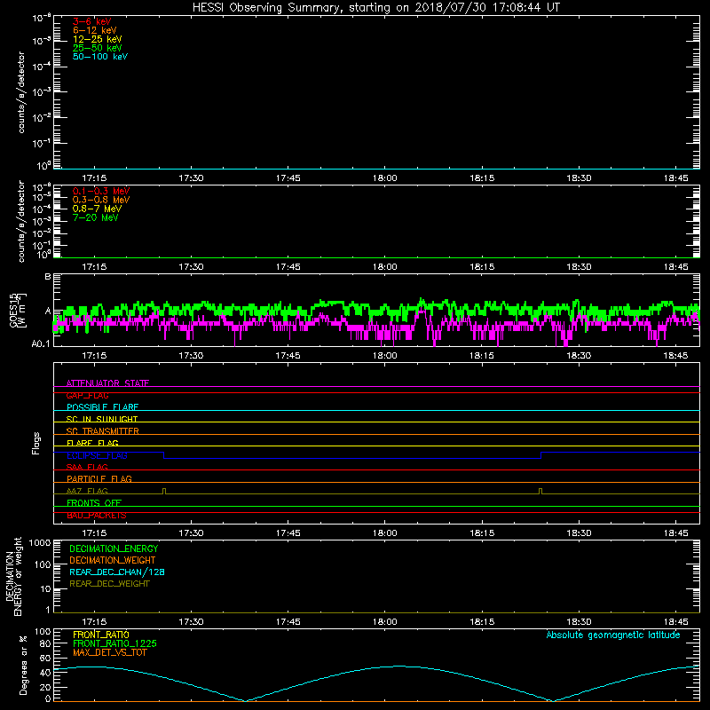Select the POSSIBLE_FLARE flag label
This screenshot has height=710, width=710.
point(102,407)
